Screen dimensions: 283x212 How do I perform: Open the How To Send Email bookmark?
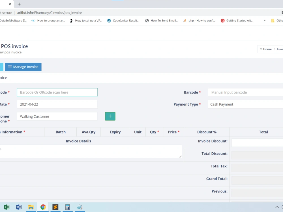coord(165,20)
